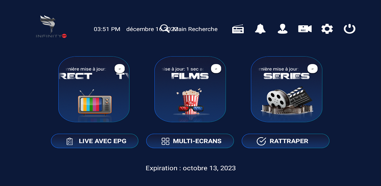The height and width of the screenshot is (186, 381).
Task: Click the Multi-Ecrans button
Action: coord(190,141)
